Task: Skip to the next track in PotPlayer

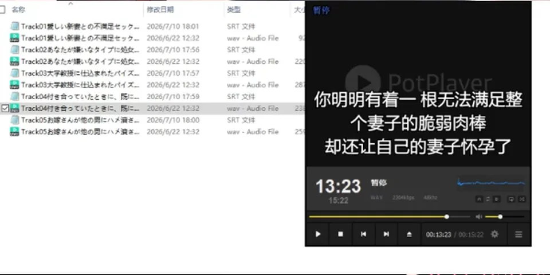Action: [x=386, y=234]
